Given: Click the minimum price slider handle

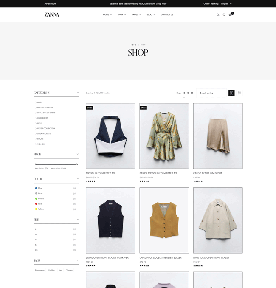Looking at the screenshot, I should (x=36, y=164).
